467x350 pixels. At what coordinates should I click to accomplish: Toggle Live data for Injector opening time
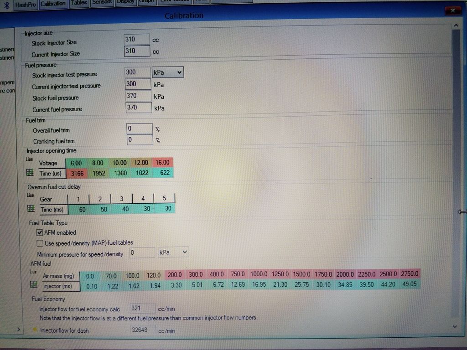pos(29,159)
